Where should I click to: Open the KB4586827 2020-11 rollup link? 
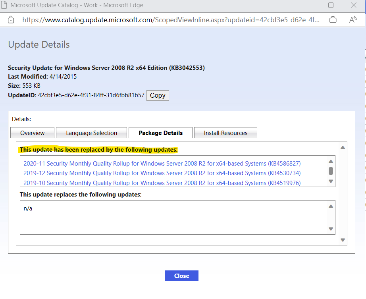pyautogui.click(x=162, y=163)
